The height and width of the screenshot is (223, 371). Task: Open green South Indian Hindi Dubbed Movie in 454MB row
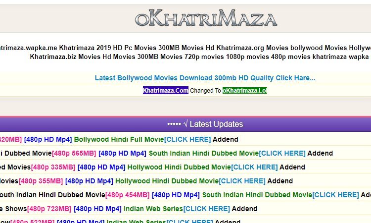(257, 195)
